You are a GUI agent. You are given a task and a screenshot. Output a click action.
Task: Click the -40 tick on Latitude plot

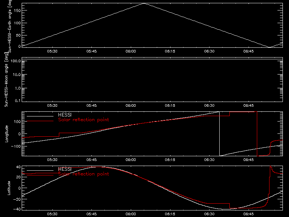[x=17, y=209]
